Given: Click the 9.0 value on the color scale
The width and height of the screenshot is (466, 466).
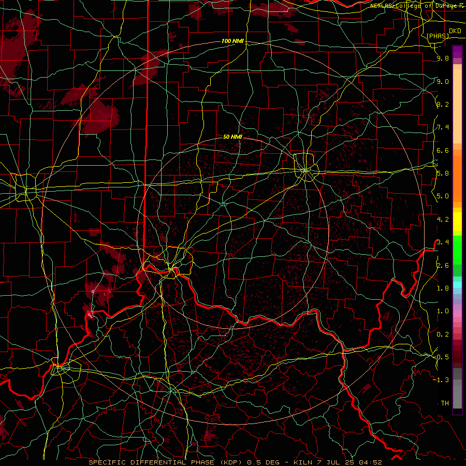Looking at the screenshot, I should [x=443, y=81].
